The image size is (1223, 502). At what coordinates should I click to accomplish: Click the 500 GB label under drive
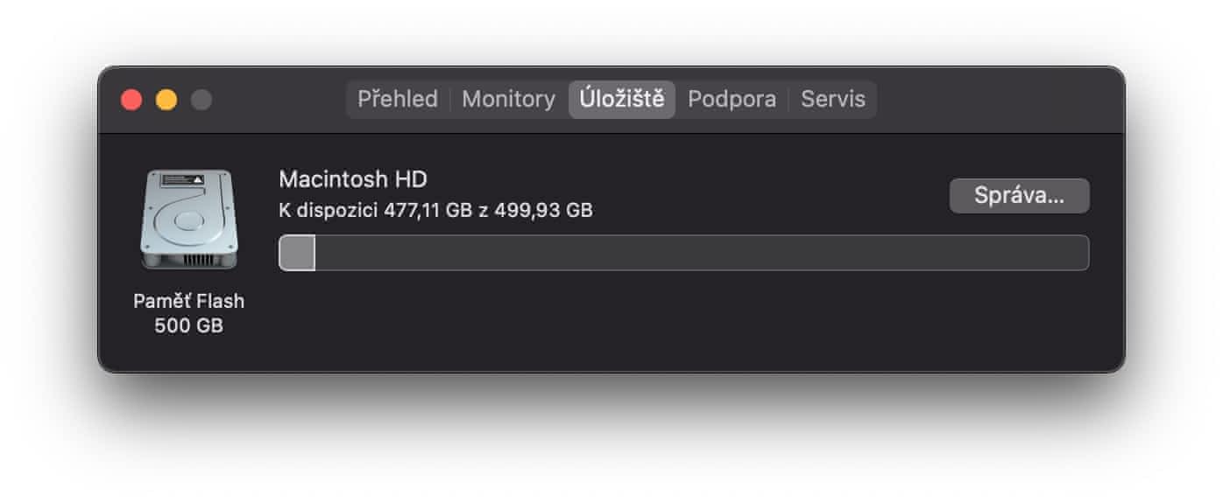[x=188, y=326]
